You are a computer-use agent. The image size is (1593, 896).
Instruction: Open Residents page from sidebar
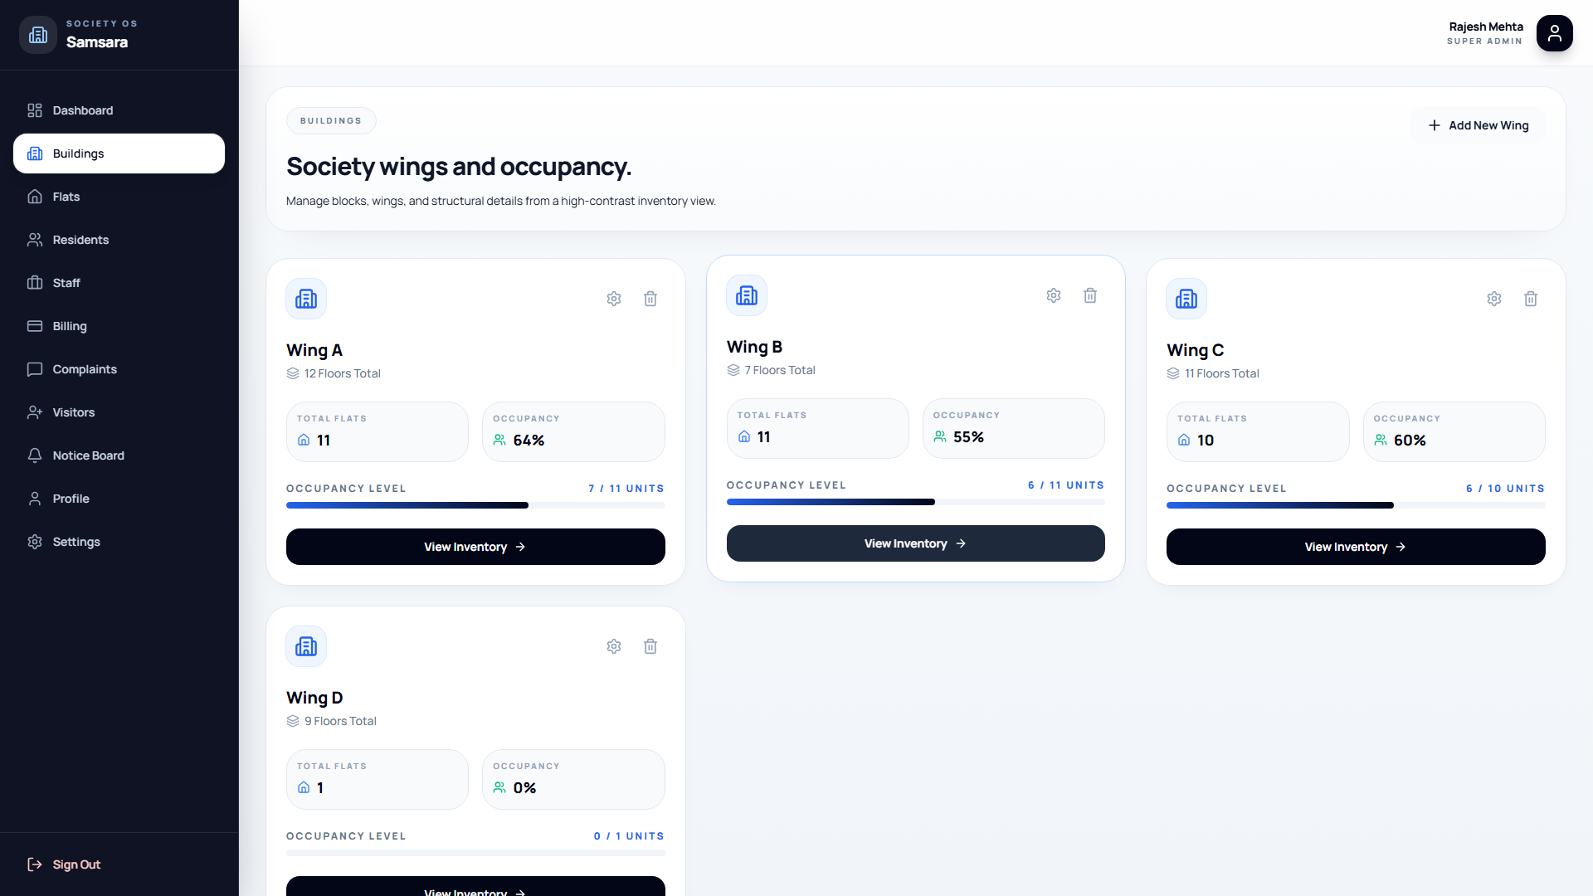pyautogui.click(x=80, y=240)
